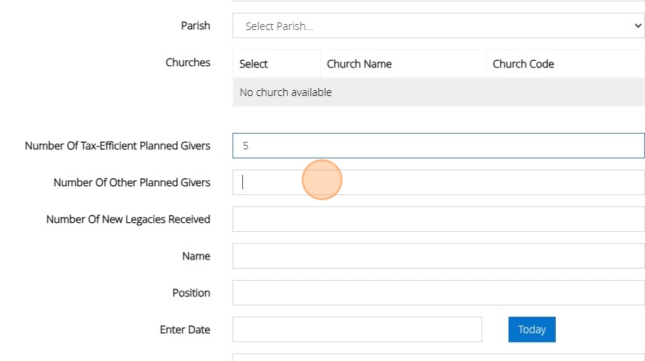The height and width of the screenshot is (361, 645).
Task: Open the Select Parish dropdown
Action: (438, 26)
